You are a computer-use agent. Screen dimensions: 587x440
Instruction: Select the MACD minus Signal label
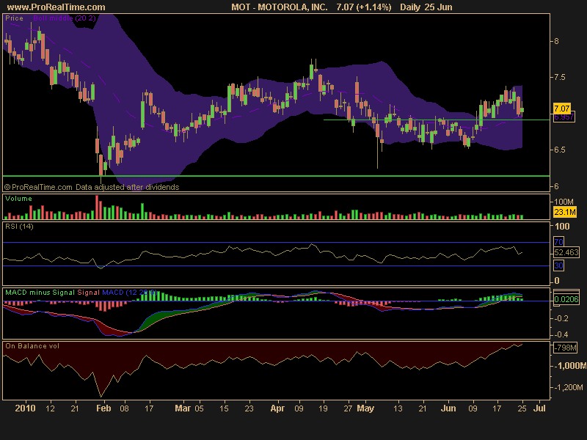pos(40,293)
